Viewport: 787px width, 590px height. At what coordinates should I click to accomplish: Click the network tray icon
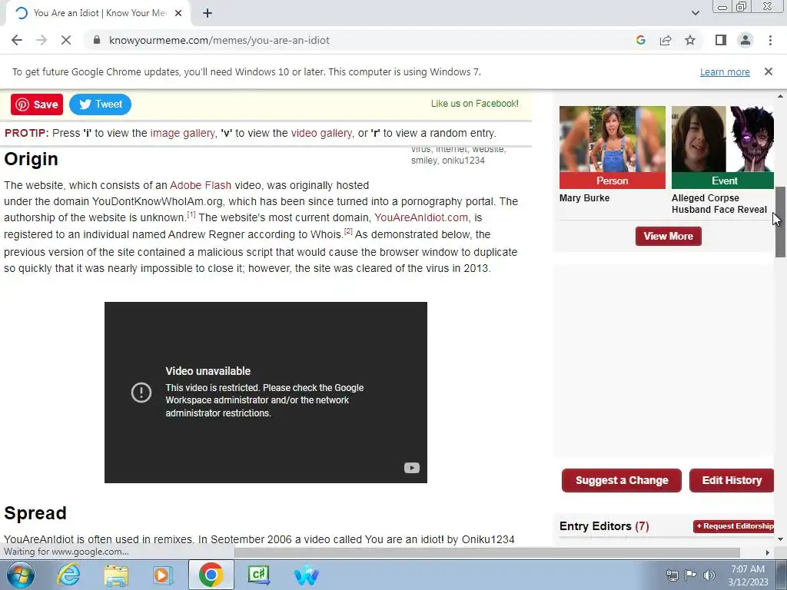(672, 575)
